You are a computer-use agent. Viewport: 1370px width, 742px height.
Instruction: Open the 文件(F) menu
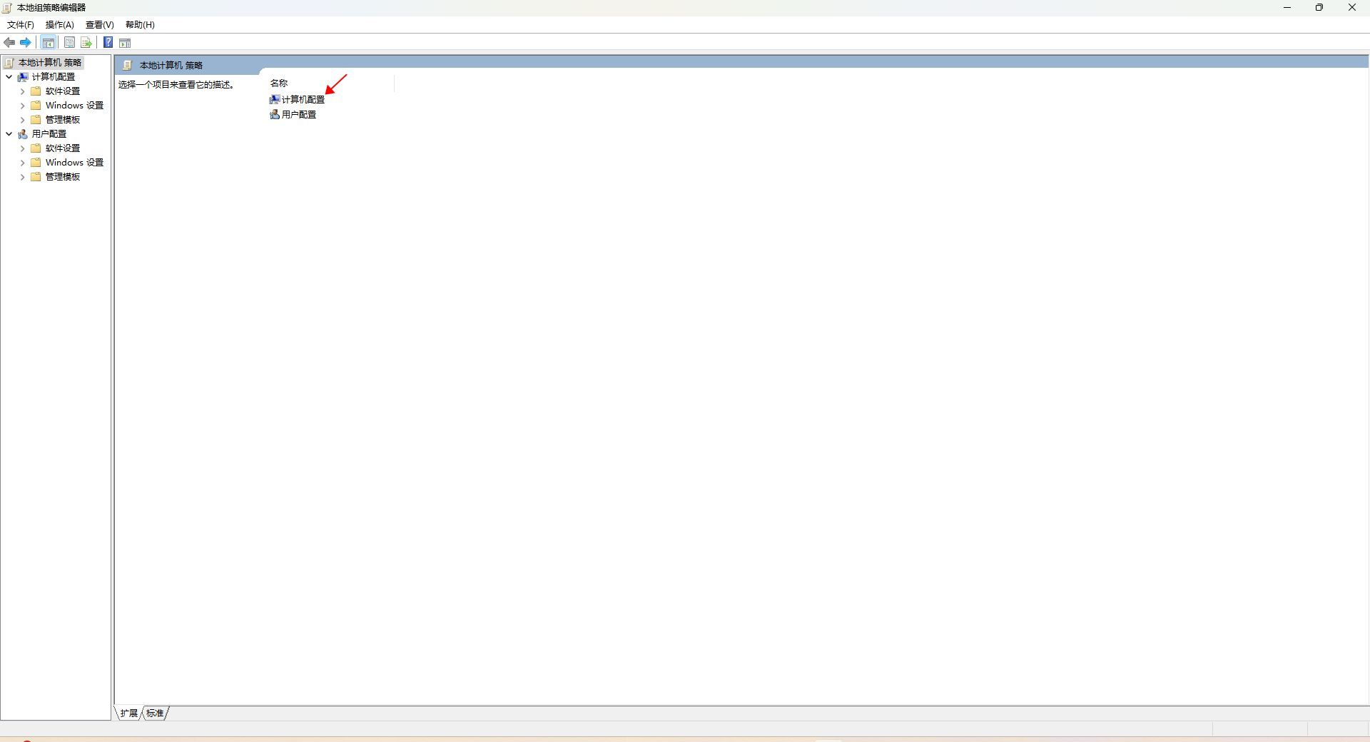21,25
